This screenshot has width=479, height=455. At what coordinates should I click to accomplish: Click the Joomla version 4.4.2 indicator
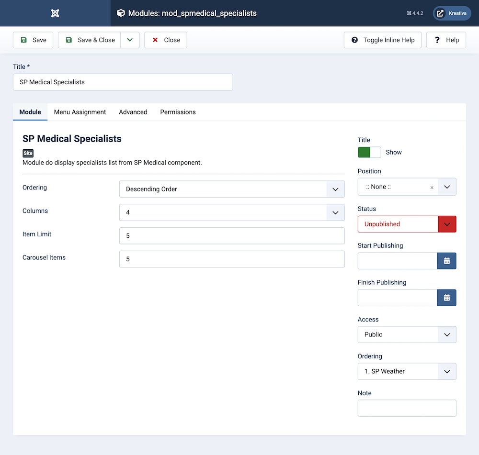click(x=415, y=13)
